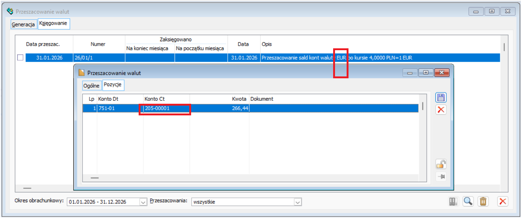
Task: Click the red X cancel icon under save
Action: tap(441, 110)
